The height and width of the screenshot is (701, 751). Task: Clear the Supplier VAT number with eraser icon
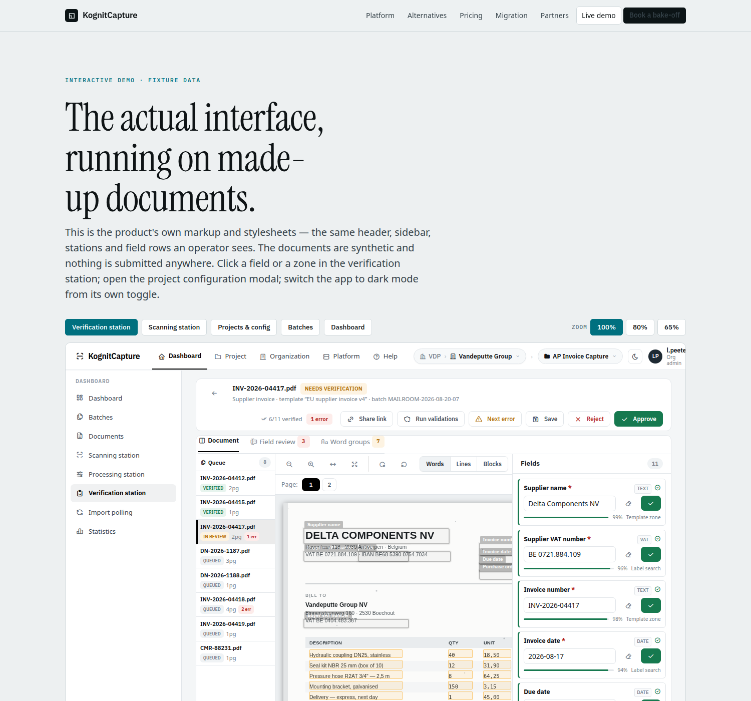[x=629, y=554]
